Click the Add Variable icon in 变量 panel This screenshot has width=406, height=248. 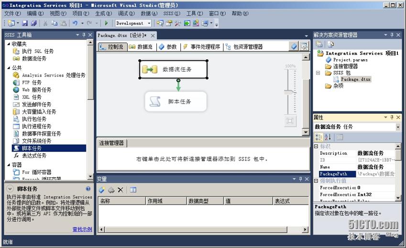(102, 190)
